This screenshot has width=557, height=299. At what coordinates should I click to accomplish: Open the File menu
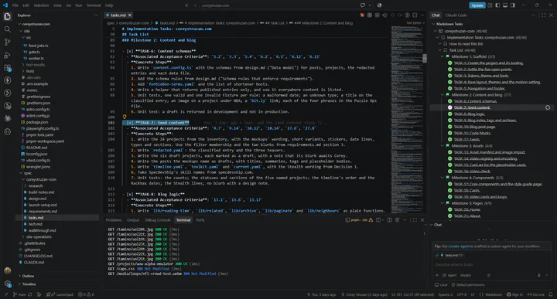(15, 5)
